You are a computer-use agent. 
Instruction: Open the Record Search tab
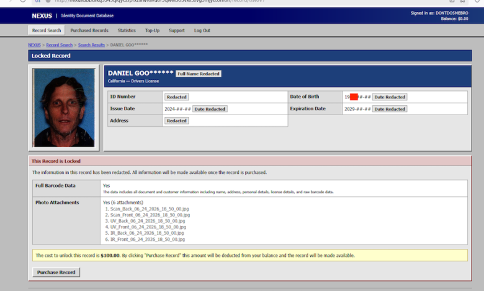[47, 30]
